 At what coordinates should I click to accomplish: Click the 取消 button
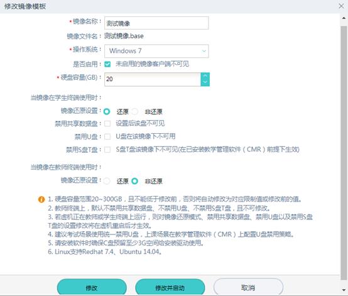point(248,287)
